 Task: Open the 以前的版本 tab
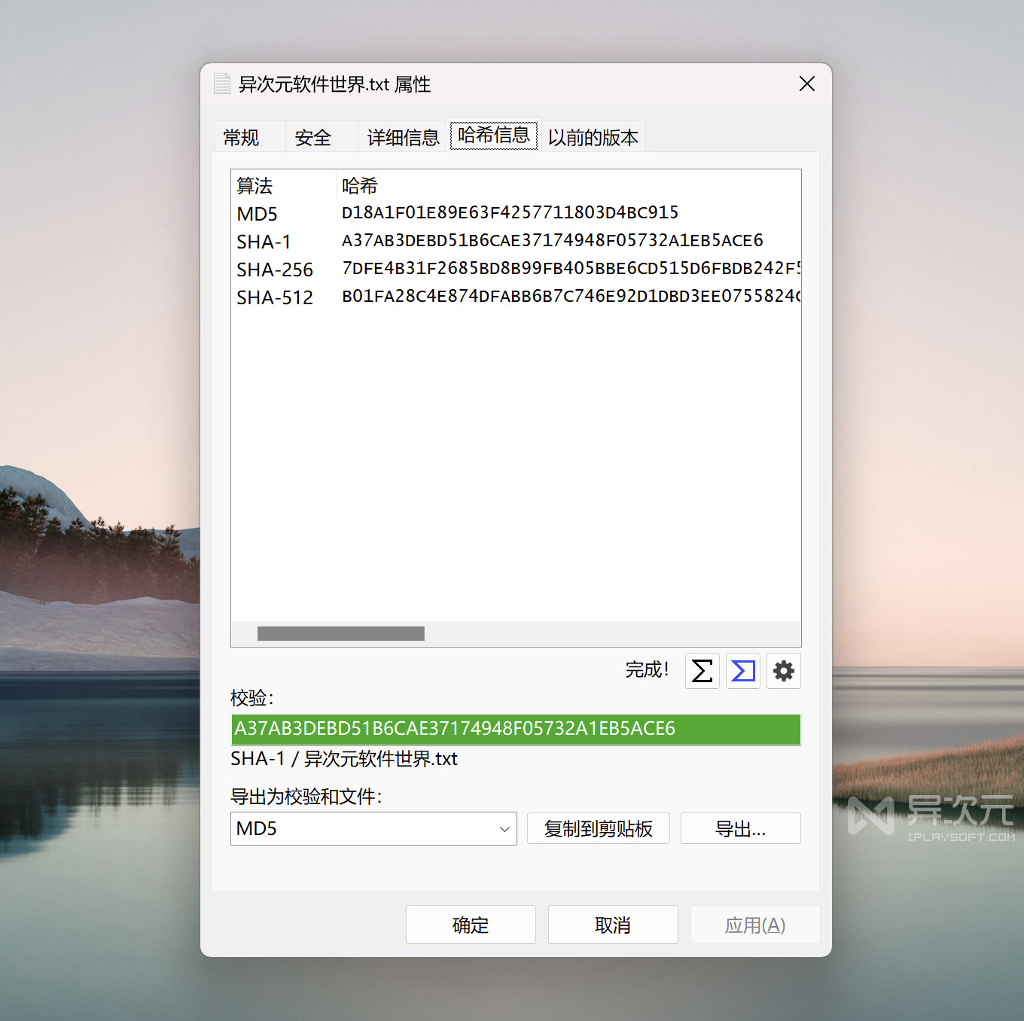pyautogui.click(x=593, y=137)
